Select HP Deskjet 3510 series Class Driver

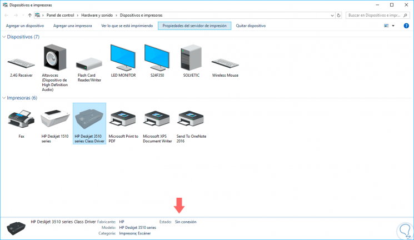click(89, 123)
